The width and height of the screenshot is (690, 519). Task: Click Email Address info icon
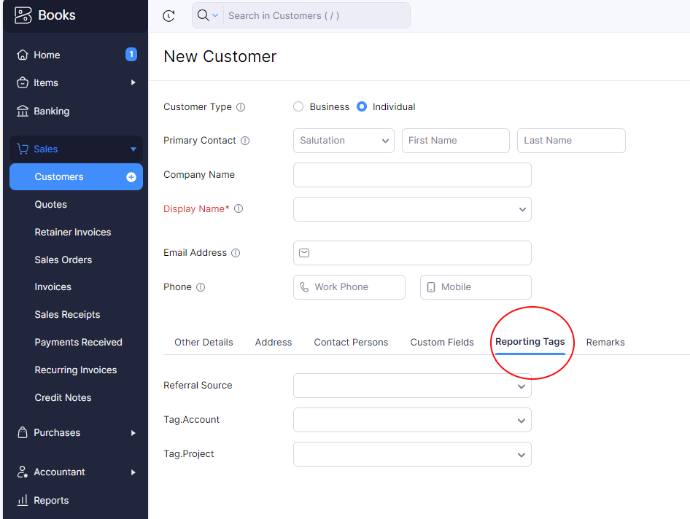[236, 253]
